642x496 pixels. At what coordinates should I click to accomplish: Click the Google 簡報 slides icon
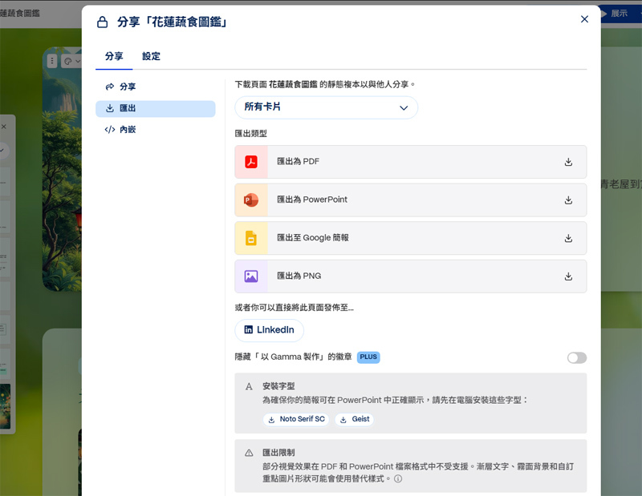click(x=252, y=238)
